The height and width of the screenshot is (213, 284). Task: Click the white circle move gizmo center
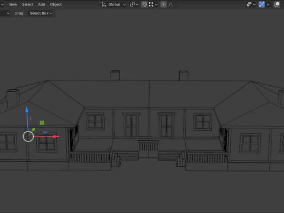pyautogui.click(x=28, y=137)
